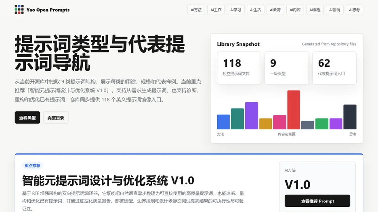
Task: Click the tall red chart bar
Action: click(x=294, y=110)
